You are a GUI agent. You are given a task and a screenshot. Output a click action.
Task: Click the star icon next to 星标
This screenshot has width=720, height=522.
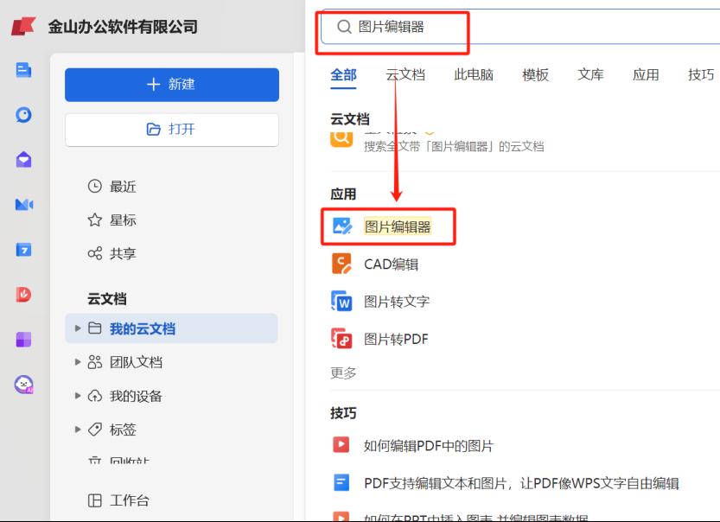point(94,220)
